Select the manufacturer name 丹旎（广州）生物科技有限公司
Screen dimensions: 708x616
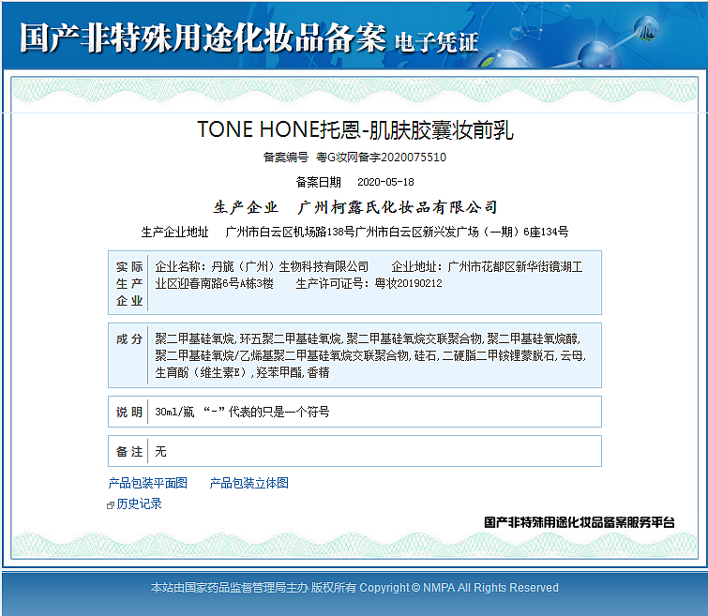pyautogui.click(x=290, y=267)
